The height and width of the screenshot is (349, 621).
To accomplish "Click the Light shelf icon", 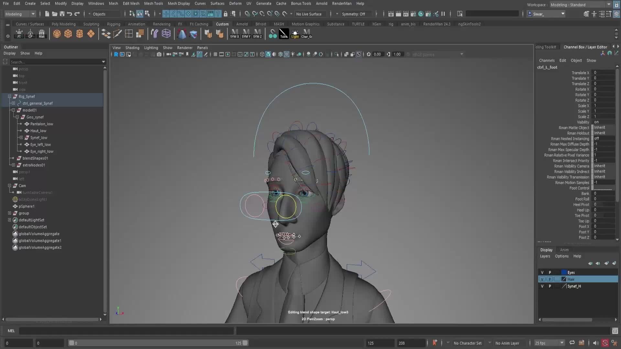I will pyautogui.click(x=295, y=34).
